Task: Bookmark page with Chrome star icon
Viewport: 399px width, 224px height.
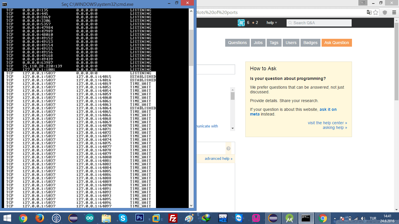Action: (376, 13)
